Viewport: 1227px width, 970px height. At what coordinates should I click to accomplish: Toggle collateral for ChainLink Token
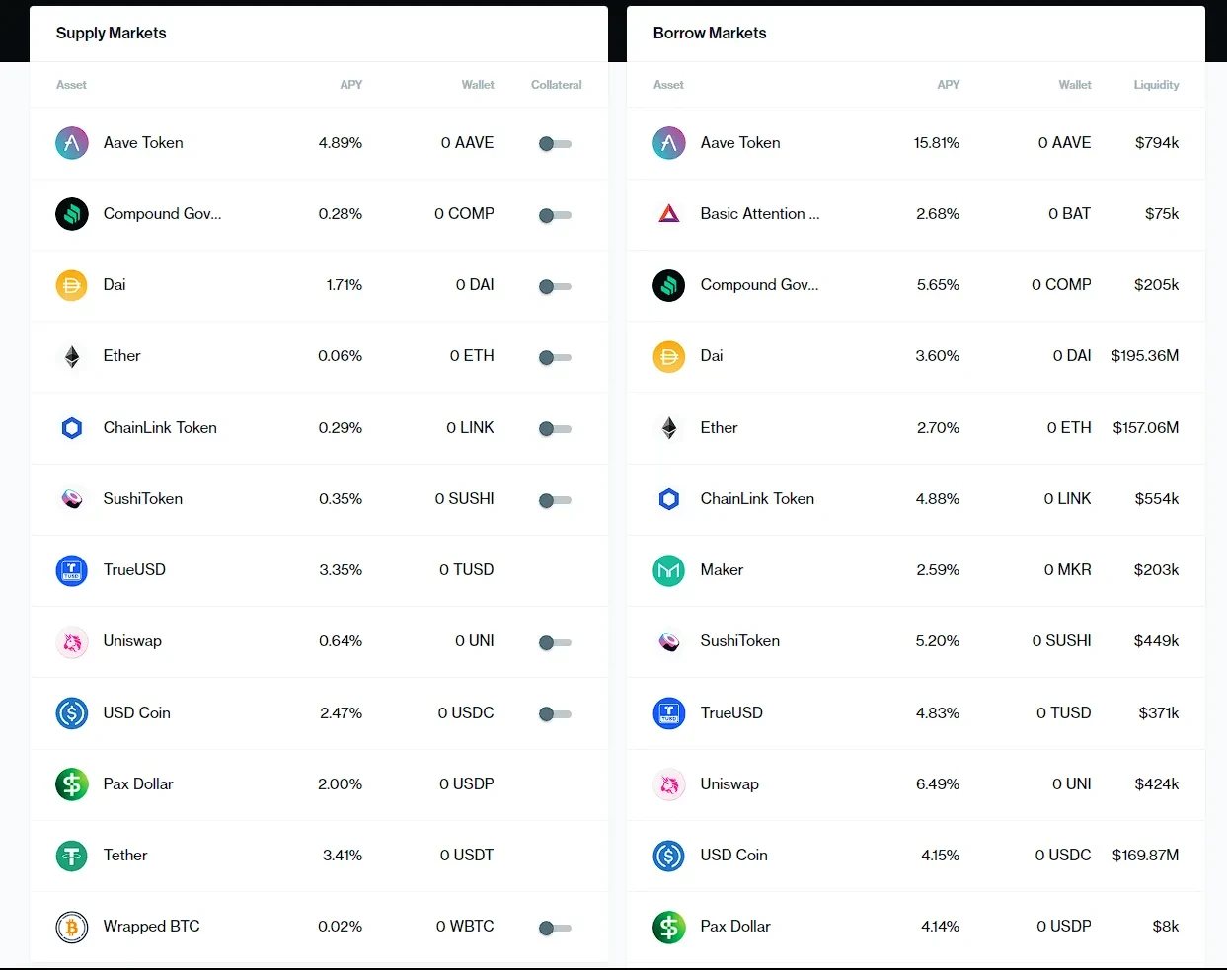click(555, 429)
